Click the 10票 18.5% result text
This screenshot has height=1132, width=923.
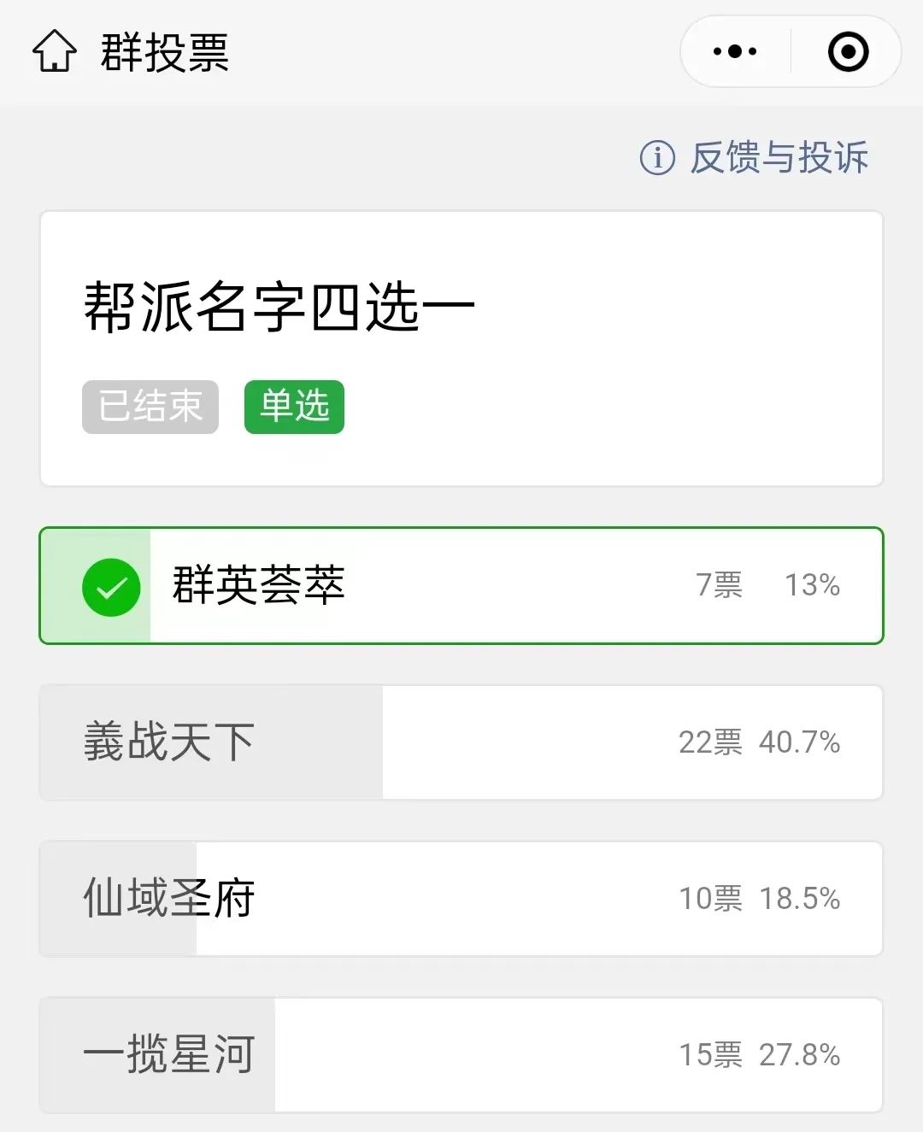759,899
